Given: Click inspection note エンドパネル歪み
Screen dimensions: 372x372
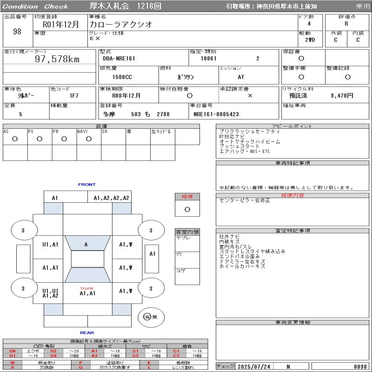Looking at the screenshot, I should [239, 257].
